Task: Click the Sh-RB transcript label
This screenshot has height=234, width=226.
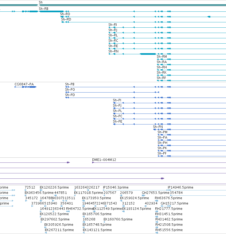Action: point(44,9)
